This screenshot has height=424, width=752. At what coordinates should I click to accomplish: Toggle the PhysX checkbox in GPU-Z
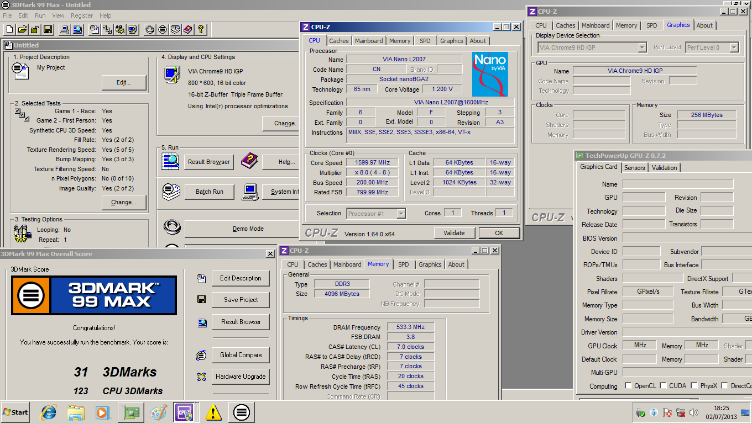[694, 386]
